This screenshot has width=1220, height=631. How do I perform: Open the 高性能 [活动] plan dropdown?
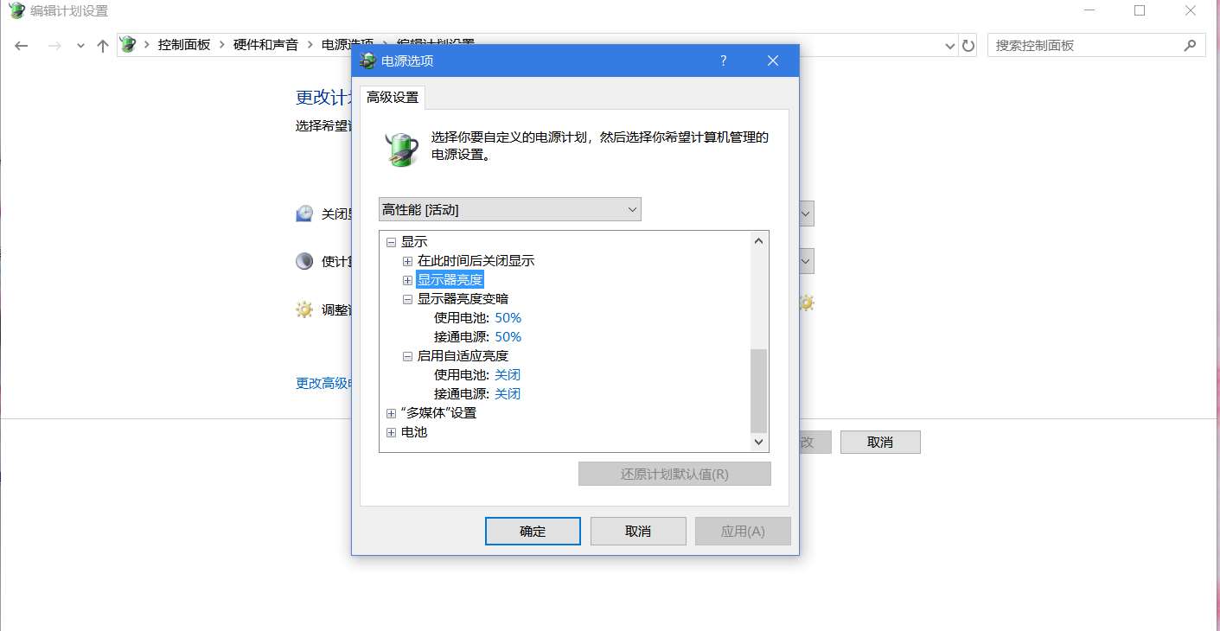pos(510,209)
